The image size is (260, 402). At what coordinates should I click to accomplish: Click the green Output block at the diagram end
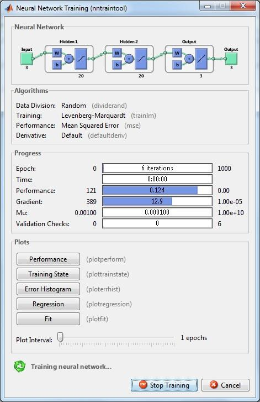pos(231,59)
